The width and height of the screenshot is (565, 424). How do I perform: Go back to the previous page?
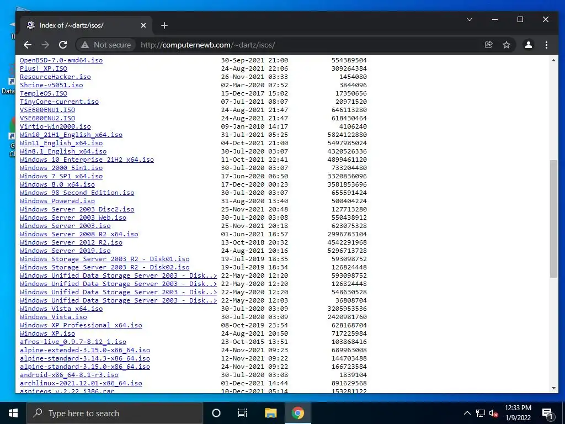(28, 45)
